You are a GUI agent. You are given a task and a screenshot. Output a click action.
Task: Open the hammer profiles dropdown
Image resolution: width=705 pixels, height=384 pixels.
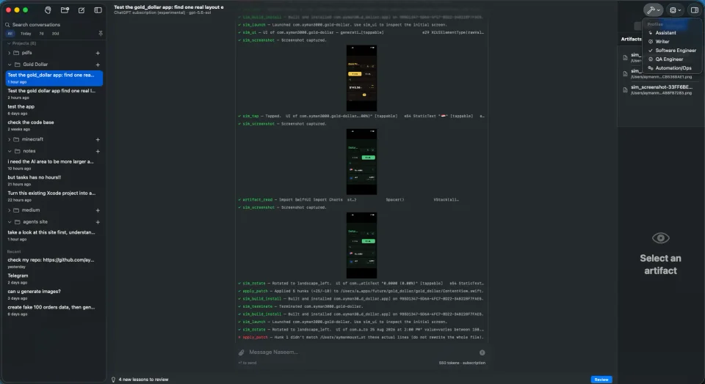point(653,10)
